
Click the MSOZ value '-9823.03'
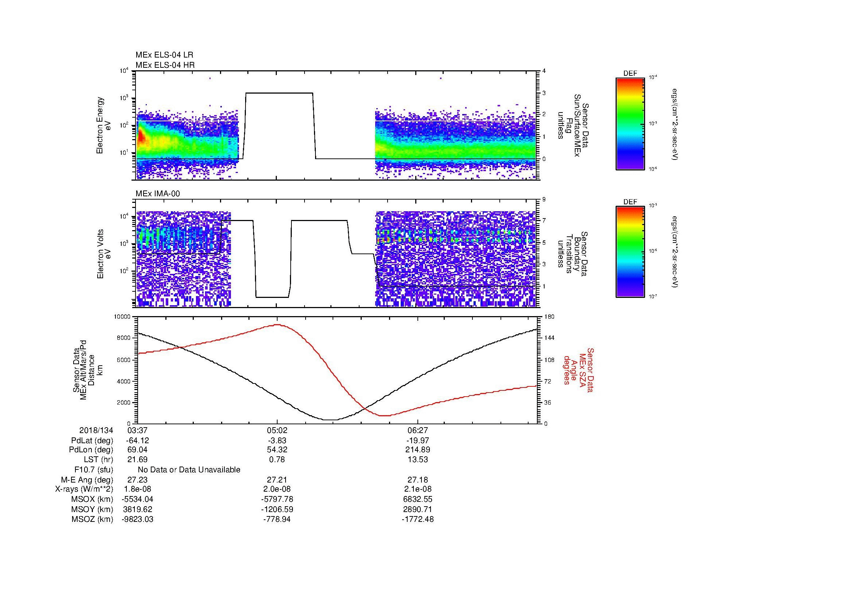click(137, 519)
